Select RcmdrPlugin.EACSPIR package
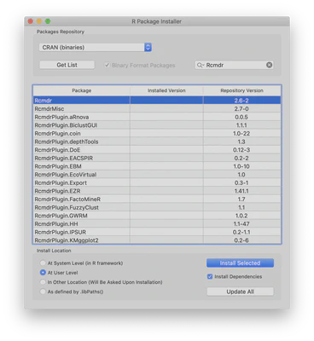The image size is (314, 341). coord(157,158)
